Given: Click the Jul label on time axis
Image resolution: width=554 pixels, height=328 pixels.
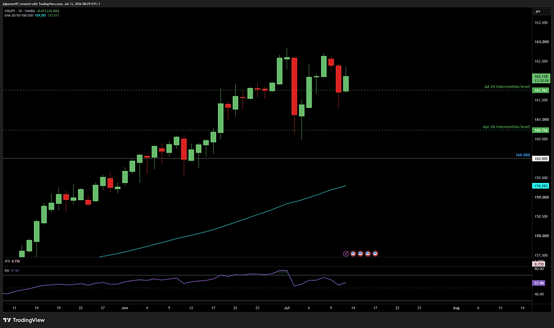Looking at the screenshot, I should (x=287, y=308).
